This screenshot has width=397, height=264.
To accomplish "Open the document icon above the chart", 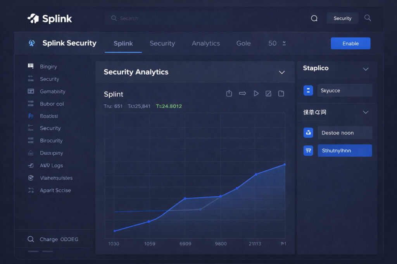I will pos(281,93).
